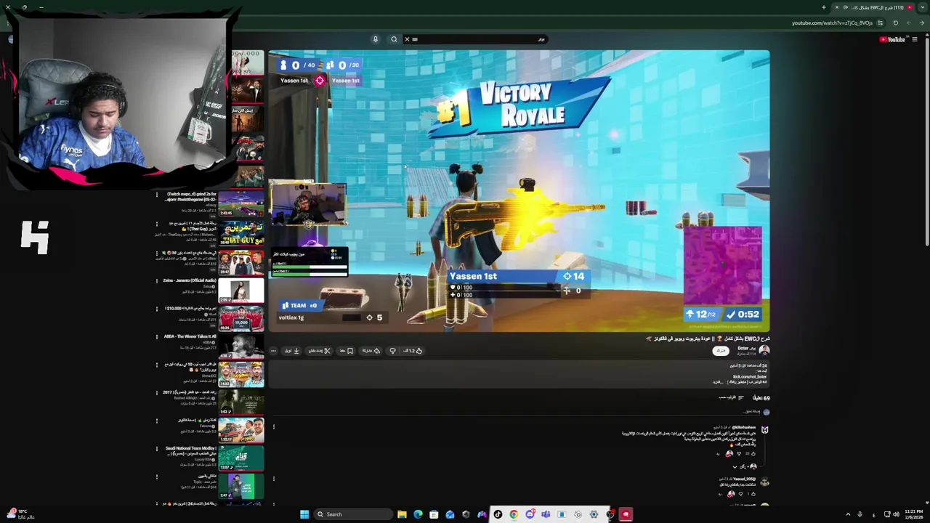The width and height of the screenshot is (930, 523).
Task: Click the Fortnite video player
Action: [519, 191]
